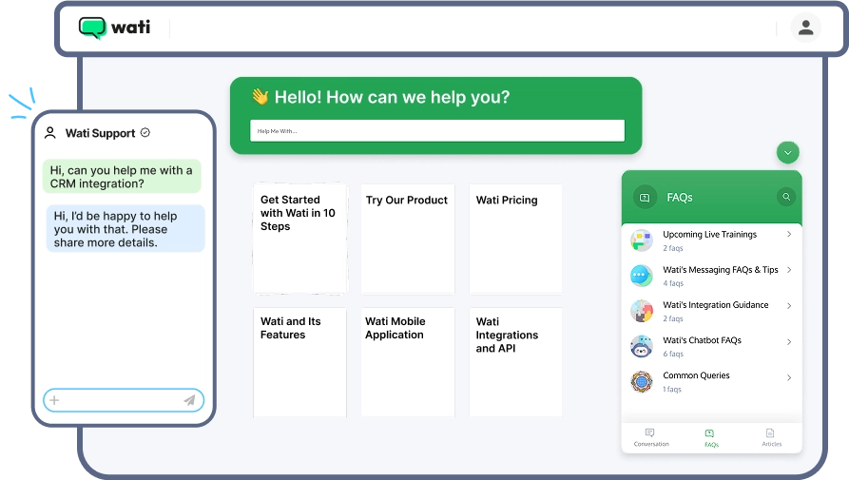Click Common Queries globe icon
This screenshot has height=480, width=849.
(642, 381)
